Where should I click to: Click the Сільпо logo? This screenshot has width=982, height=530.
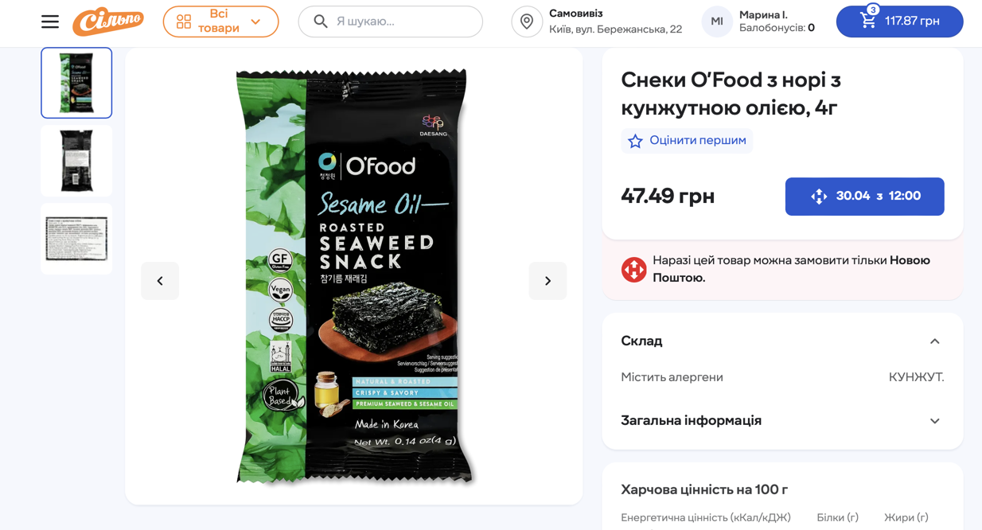click(108, 21)
